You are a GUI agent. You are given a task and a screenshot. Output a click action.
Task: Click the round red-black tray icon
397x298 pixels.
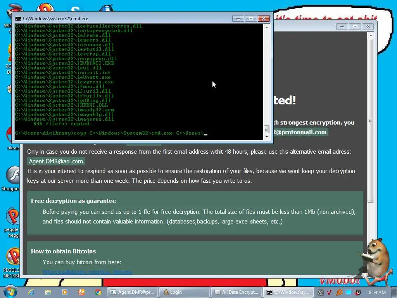pos(358,293)
